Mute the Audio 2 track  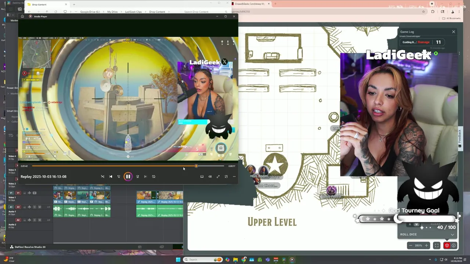(39, 220)
